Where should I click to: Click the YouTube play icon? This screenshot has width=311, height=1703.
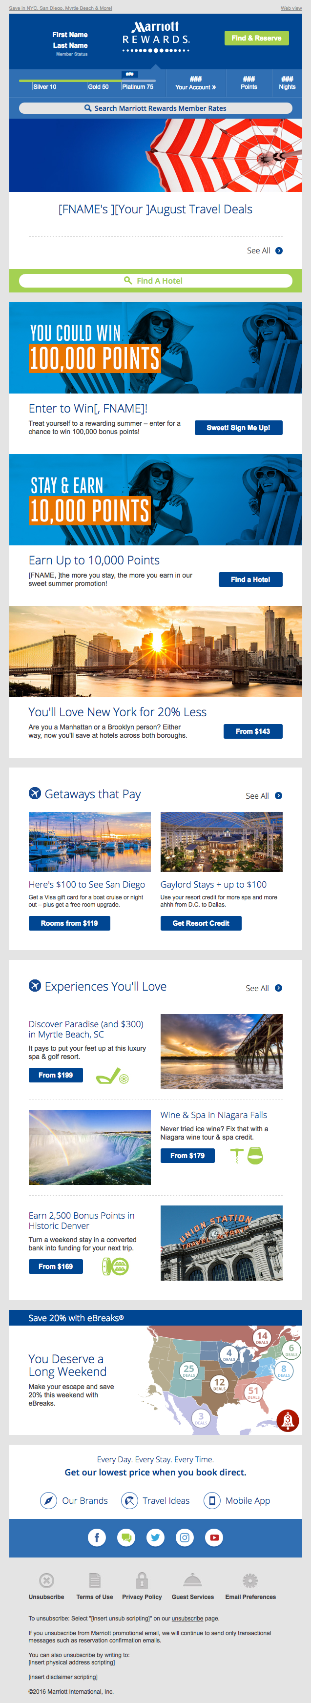(214, 1537)
